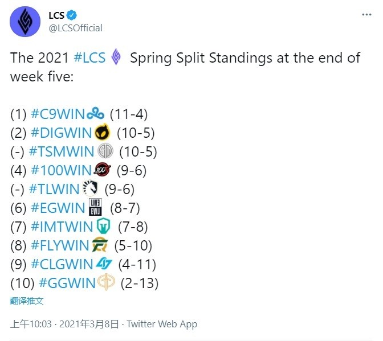The width and height of the screenshot is (383, 341).
Task: Click the Dignitas yellow logo icon
Action: point(102,132)
